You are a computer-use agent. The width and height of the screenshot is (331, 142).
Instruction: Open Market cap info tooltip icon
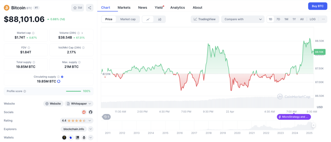(x=33, y=33)
